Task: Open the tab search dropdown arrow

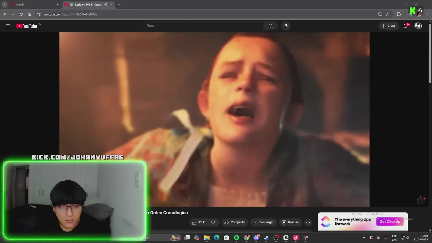Action: (x=4, y=5)
